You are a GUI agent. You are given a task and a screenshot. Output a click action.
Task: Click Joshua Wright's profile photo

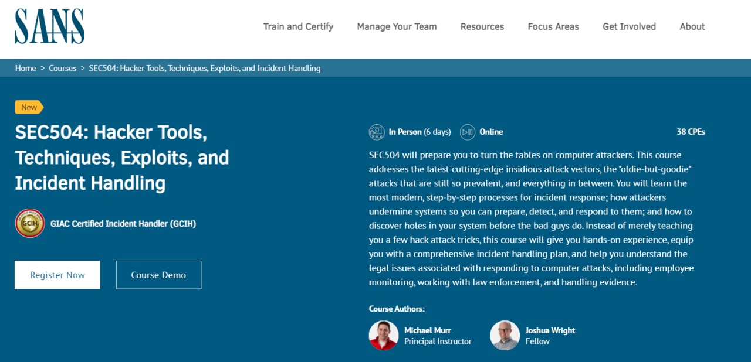coord(505,335)
